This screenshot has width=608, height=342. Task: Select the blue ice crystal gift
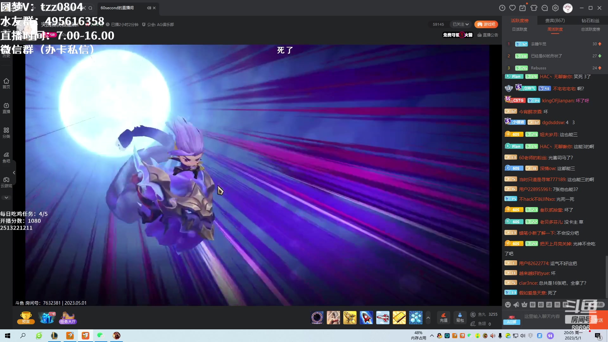pyautogui.click(x=416, y=318)
